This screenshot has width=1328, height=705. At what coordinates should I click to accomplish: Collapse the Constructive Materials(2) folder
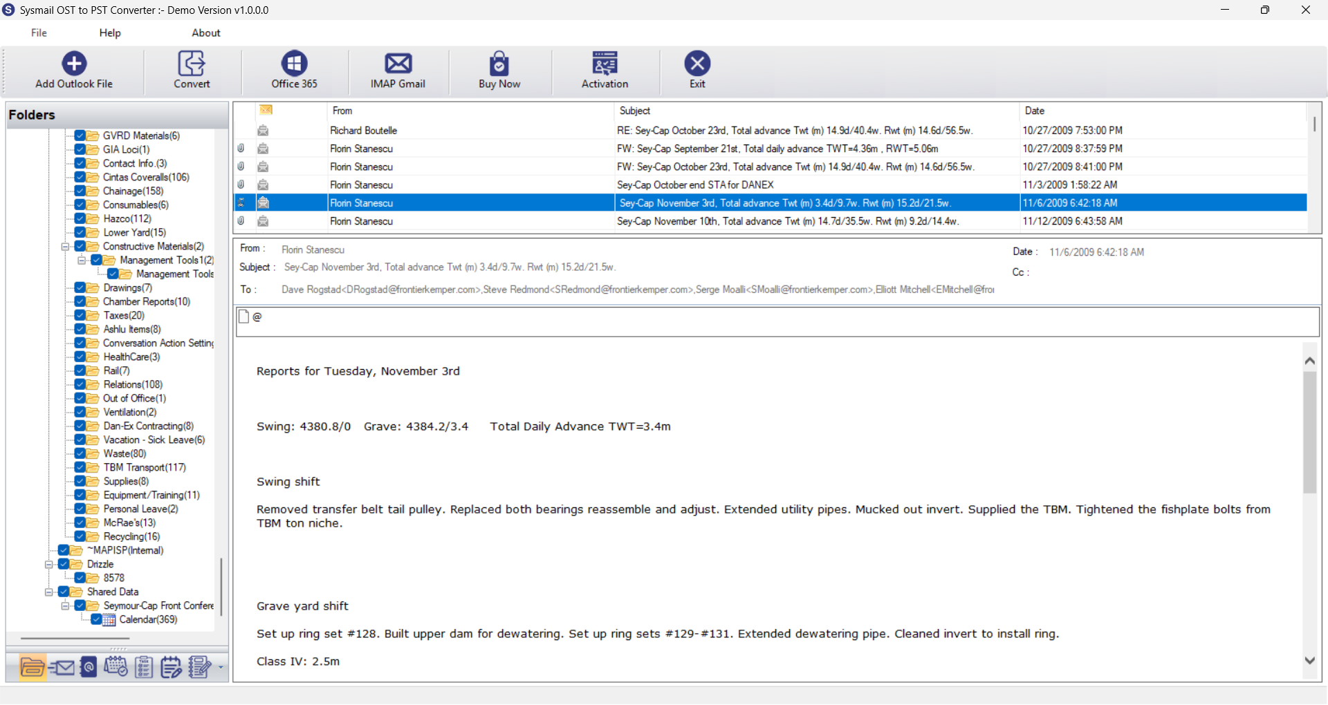tap(65, 247)
